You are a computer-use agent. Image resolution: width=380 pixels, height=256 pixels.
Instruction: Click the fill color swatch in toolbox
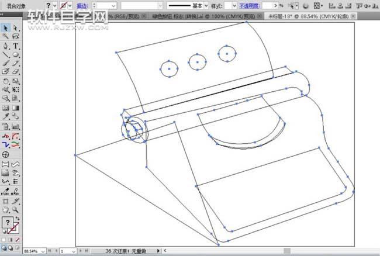tap(7, 222)
